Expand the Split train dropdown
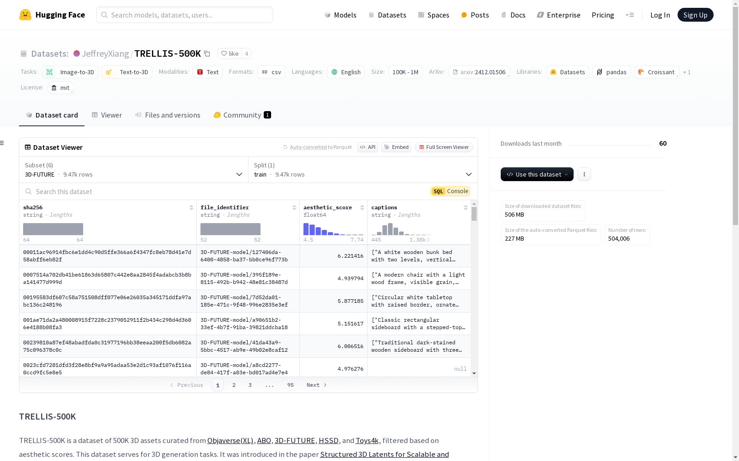Image resolution: width=739 pixels, height=461 pixels. (363, 170)
